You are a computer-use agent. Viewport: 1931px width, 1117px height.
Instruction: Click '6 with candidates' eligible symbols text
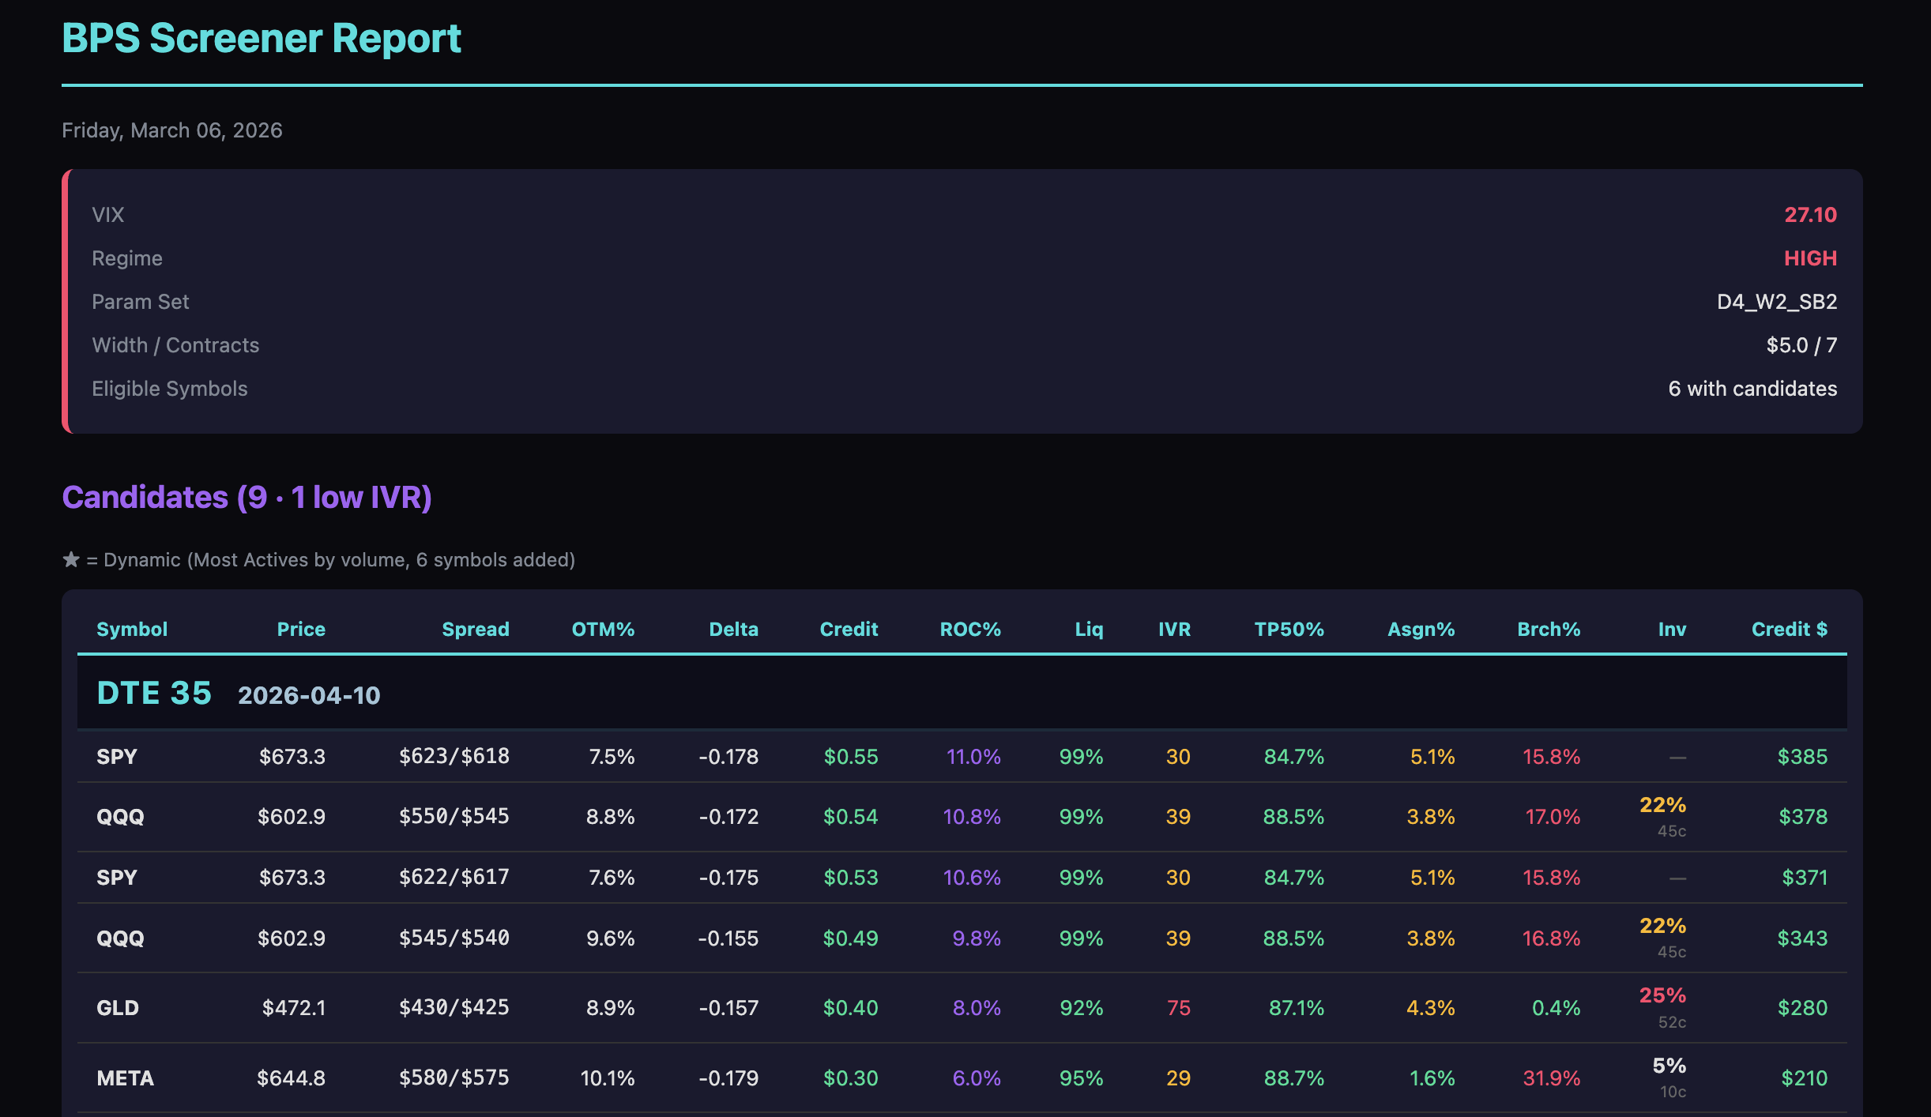coord(1752,388)
